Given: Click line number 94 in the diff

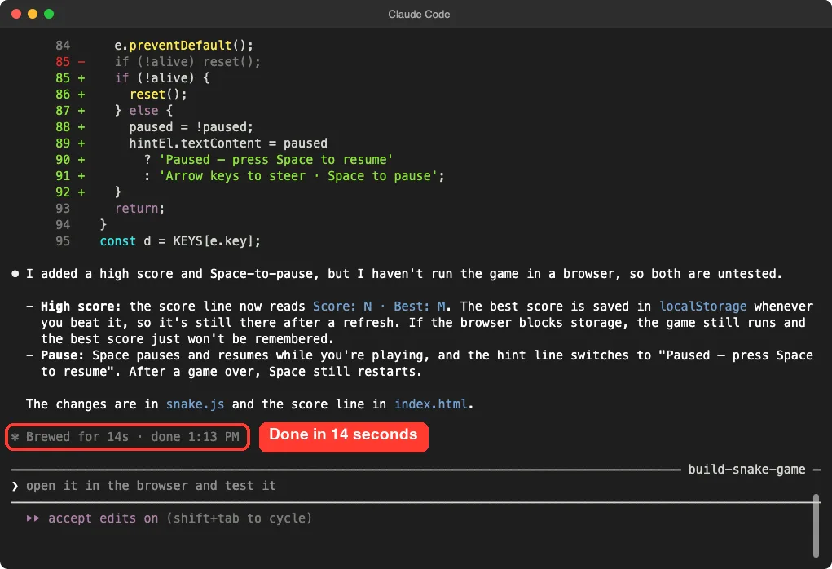Looking at the screenshot, I should 63,225.
